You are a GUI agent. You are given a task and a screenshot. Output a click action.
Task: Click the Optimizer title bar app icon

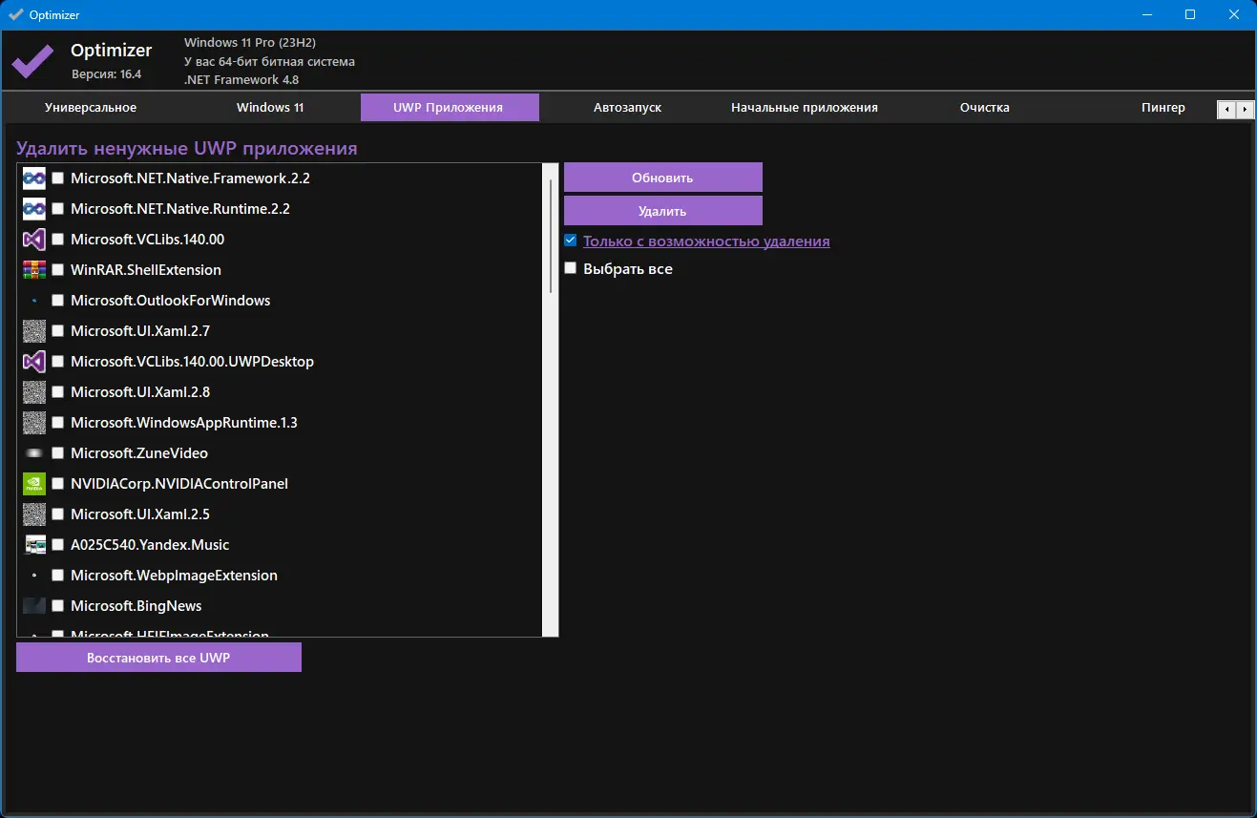(15, 14)
